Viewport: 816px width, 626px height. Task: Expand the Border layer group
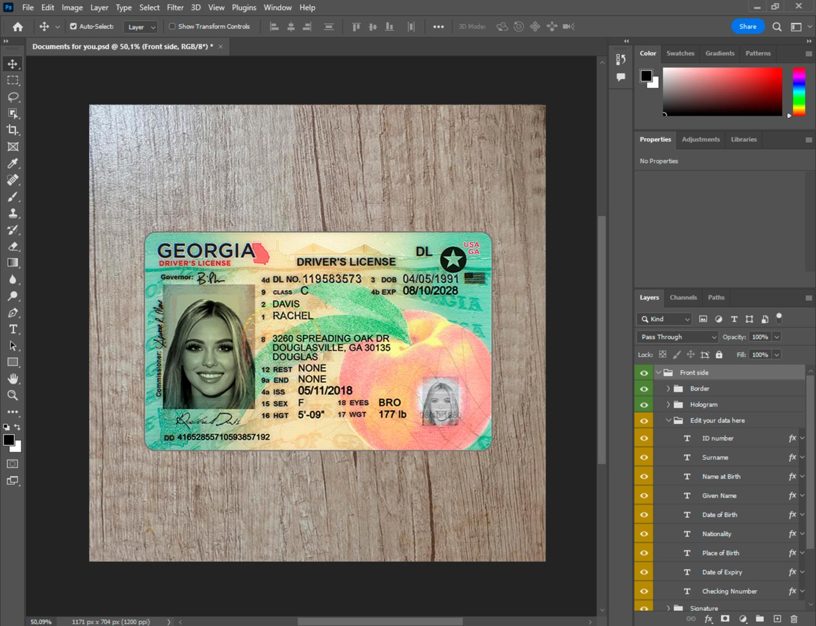[668, 388]
